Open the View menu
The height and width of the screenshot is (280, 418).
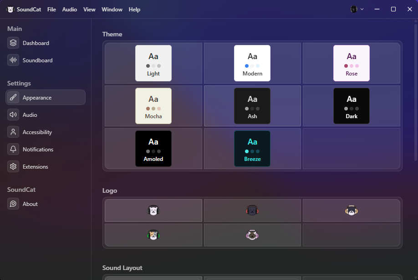point(89,10)
